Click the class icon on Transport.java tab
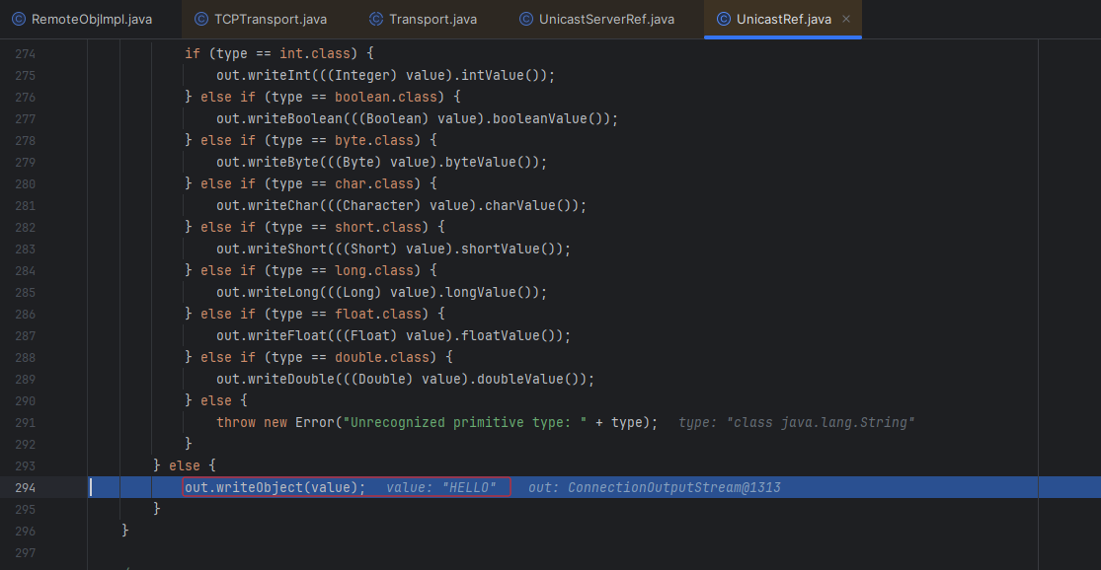Screen dimensions: 1101x570 tap(376, 19)
